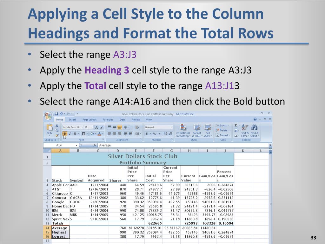Click the Find & Select binoculars
Image resolution: width=325 pixels, height=244 pixels.
[x=254, y=128]
